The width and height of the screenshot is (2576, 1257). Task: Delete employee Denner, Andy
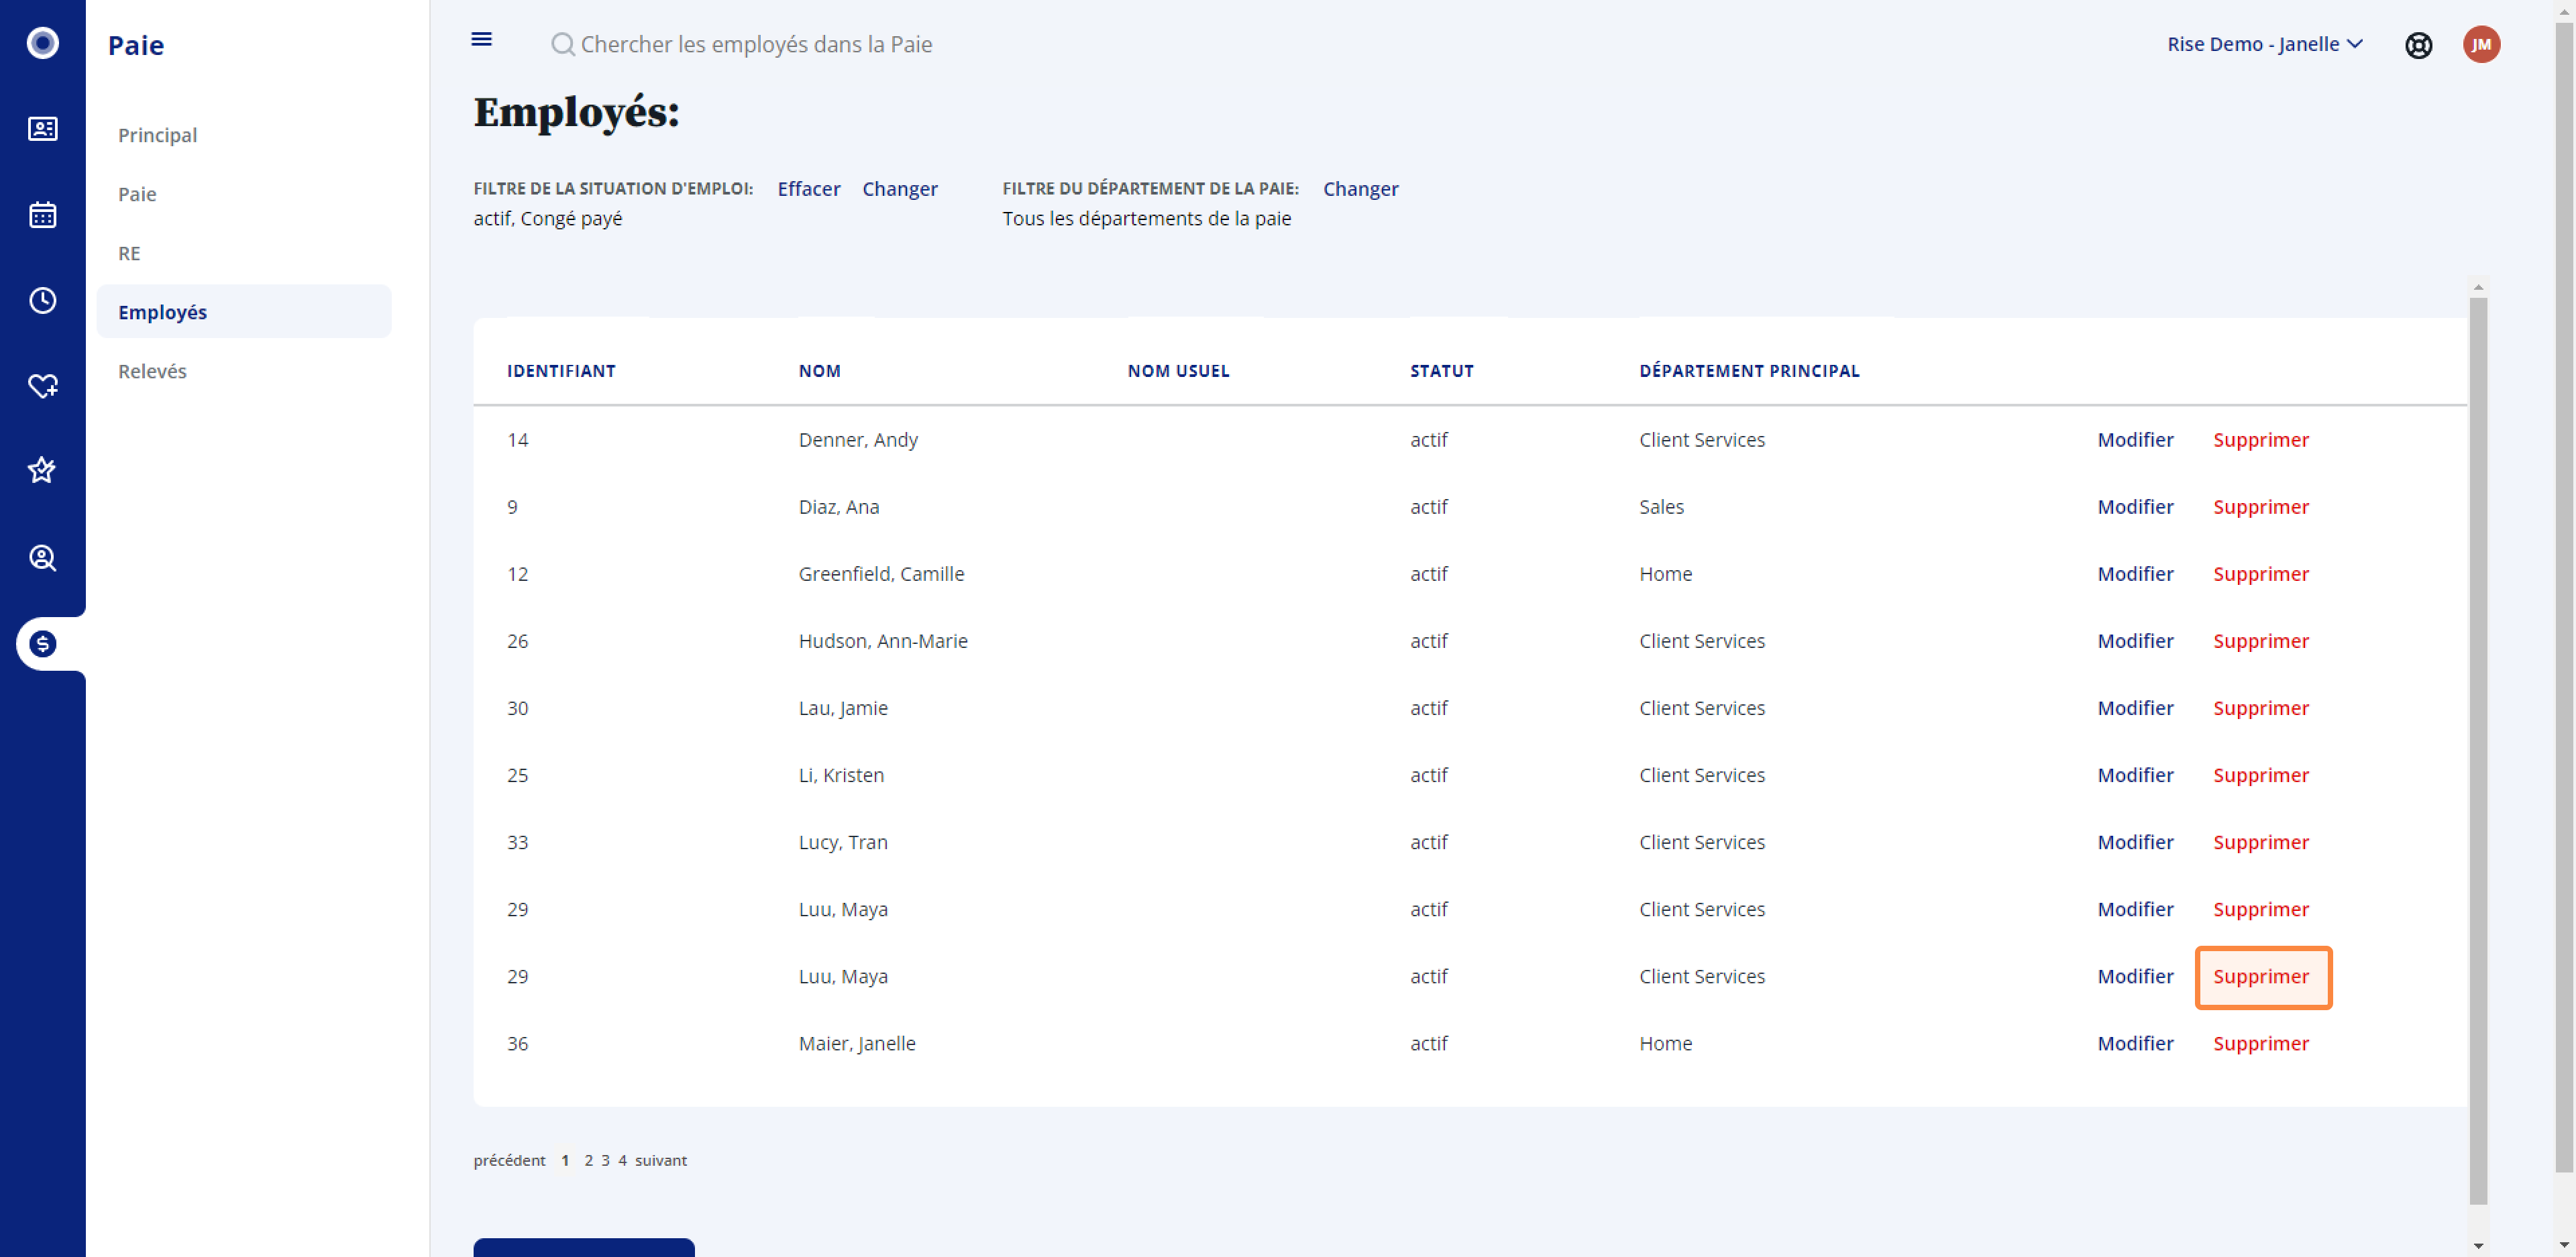tap(2260, 440)
